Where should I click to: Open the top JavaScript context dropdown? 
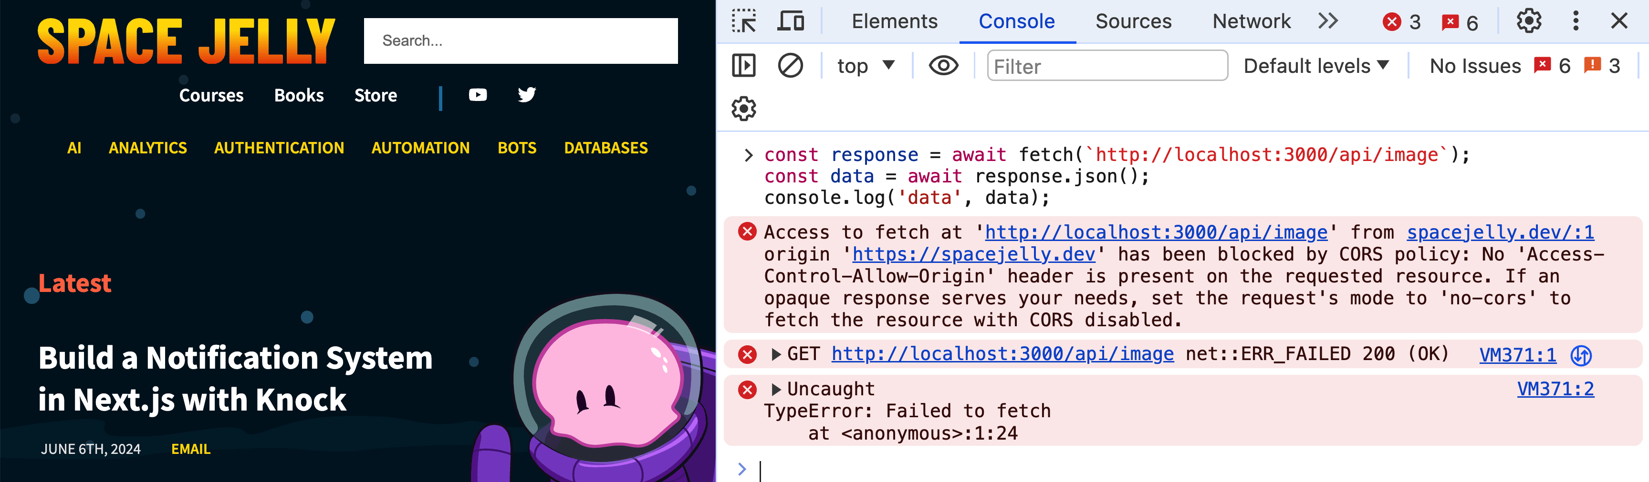coord(866,65)
